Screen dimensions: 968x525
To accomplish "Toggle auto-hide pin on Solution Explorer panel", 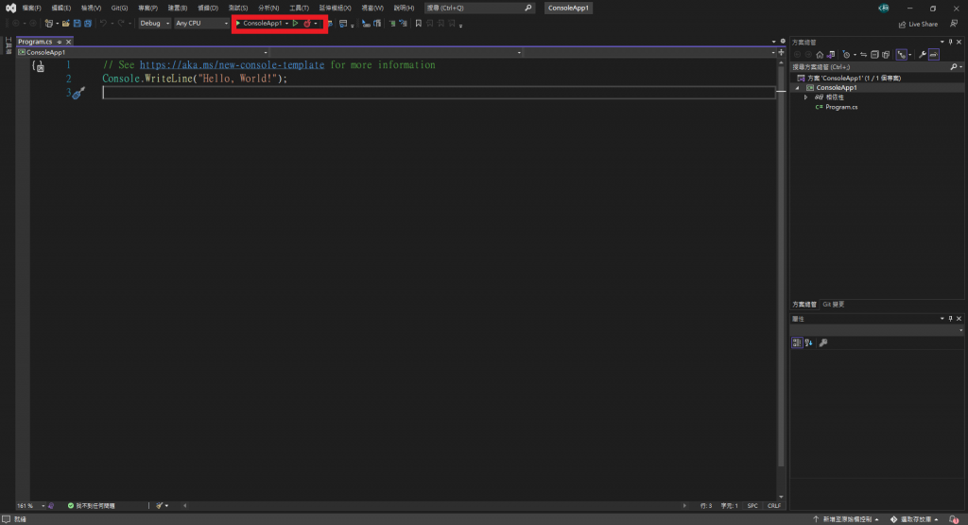I will click(x=950, y=42).
